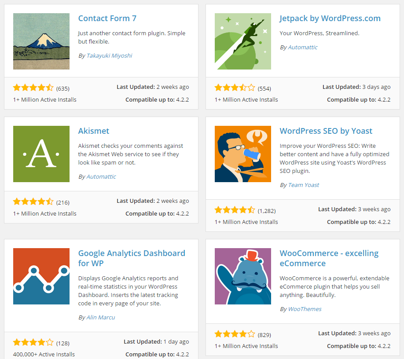Click 'Last Updated: 1 day ago' text
The width and height of the screenshot is (404, 359).
156,342
